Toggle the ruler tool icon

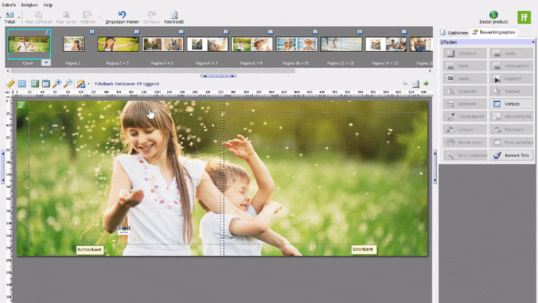click(10, 83)
